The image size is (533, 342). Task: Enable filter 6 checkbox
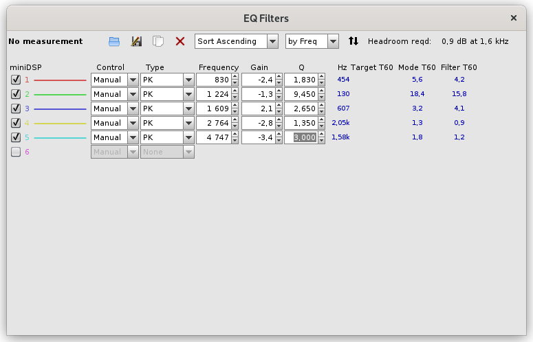[16, 152]
